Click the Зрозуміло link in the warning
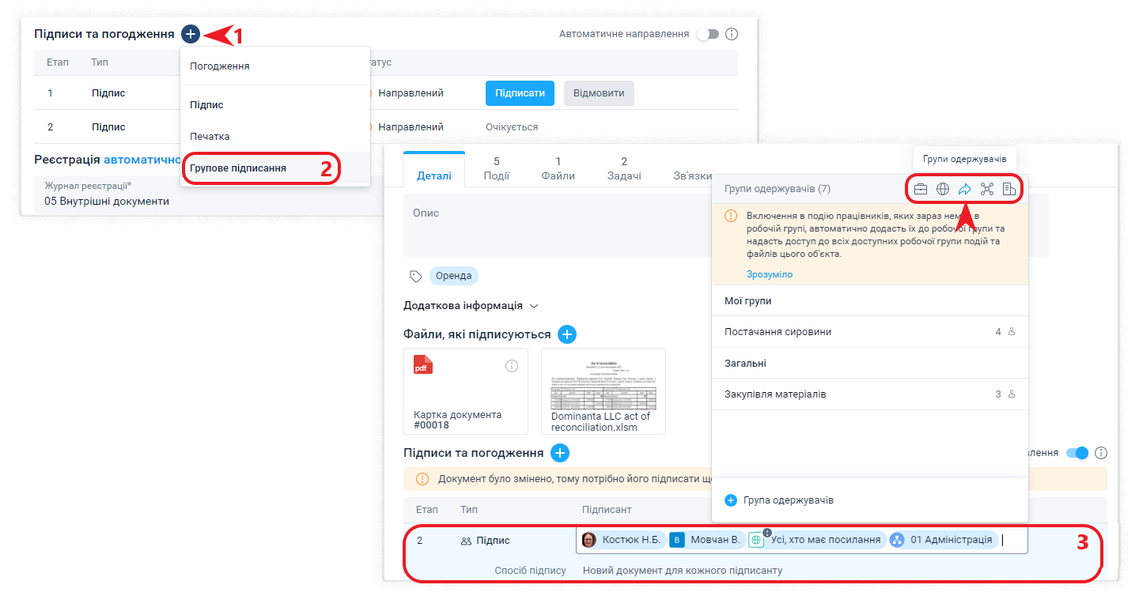1139x596 pixels. click(x=769, y=274)
